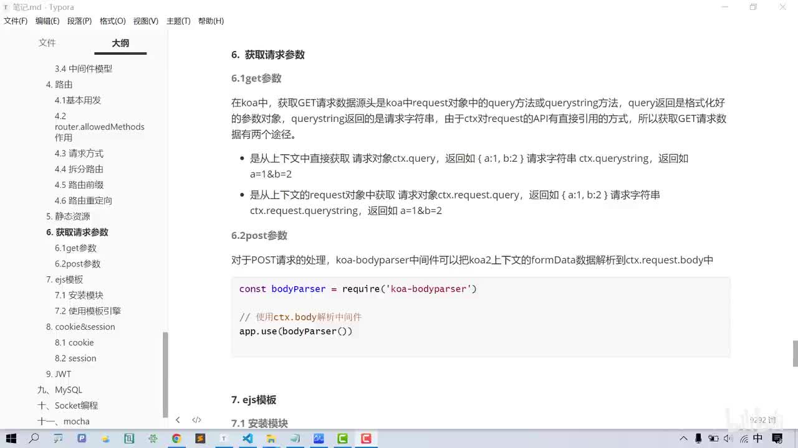Go to outline entry 4.6 路由重定向
Screen dimensions: 798x448
(x=84, y=201)
